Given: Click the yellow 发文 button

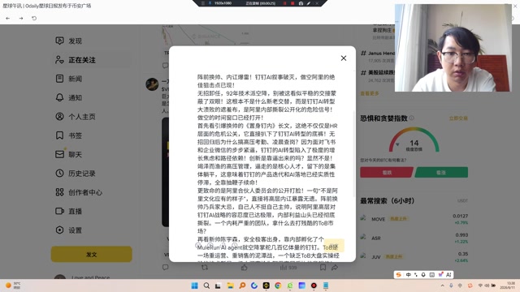Looking at the screenshot, I should point(92,254).
